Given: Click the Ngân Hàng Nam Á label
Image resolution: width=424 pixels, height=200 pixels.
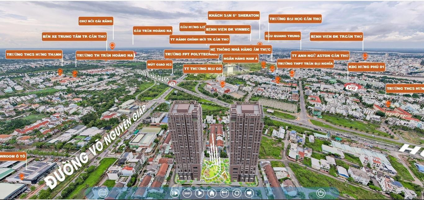Looking at the screenshot, I should [241, 59].
